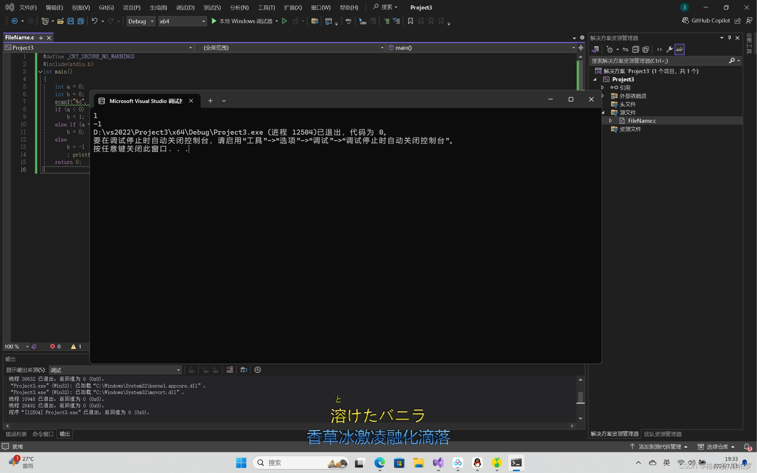The image size is (757, 473).
Task: Expand the references node in Solution Explorer
Action: tap(603, 88)
